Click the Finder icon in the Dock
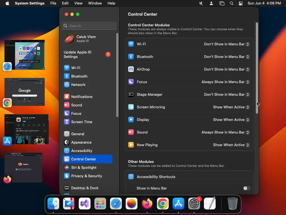This screenshot has width=286, height=215. click(53, 204)
